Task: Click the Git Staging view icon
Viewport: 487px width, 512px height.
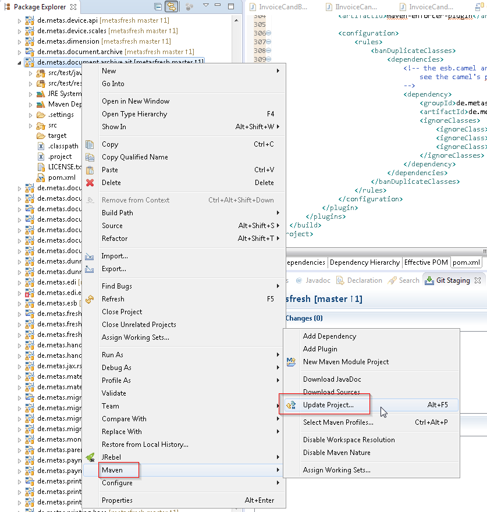Action: [429, 280]
